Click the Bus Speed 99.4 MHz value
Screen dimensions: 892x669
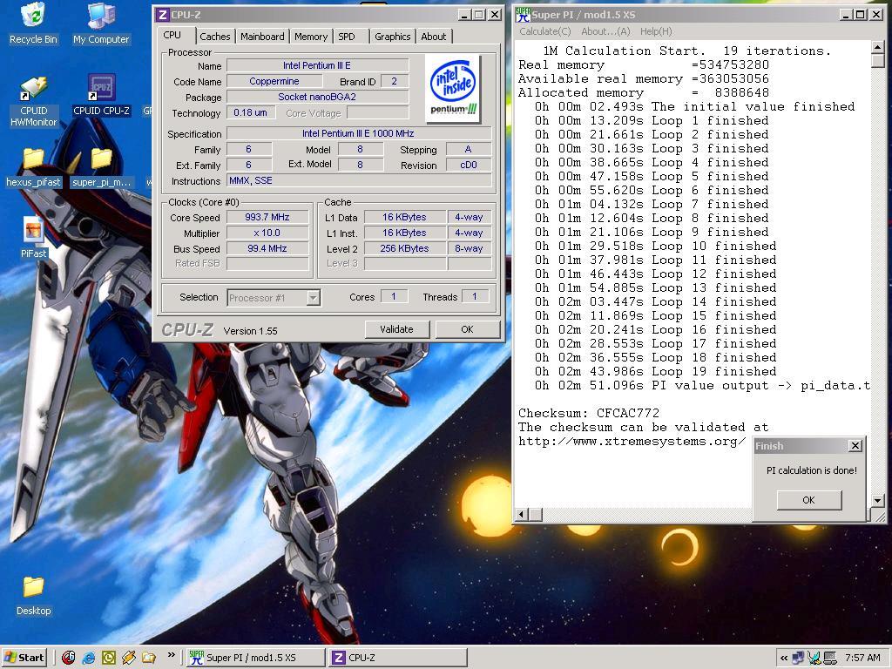pyautogui.click(x=267, y=248)
